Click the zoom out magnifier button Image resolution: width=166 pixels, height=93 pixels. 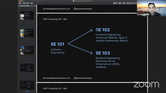pos(24,3)
